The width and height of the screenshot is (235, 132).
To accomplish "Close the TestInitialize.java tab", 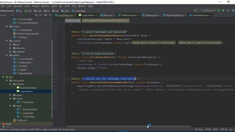I will [x=210, y=15].
